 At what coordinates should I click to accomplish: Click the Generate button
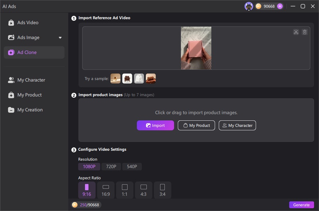(x=301, y=205)
